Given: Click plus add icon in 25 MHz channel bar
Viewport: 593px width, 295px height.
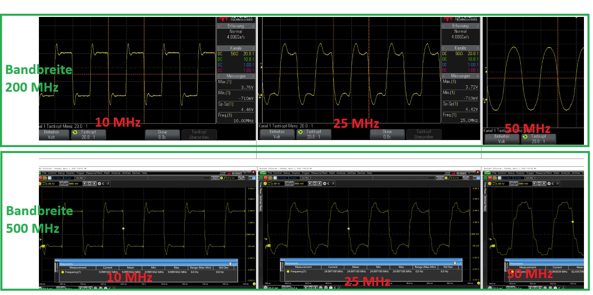Looking at the screenshot, I should (325, 184).
